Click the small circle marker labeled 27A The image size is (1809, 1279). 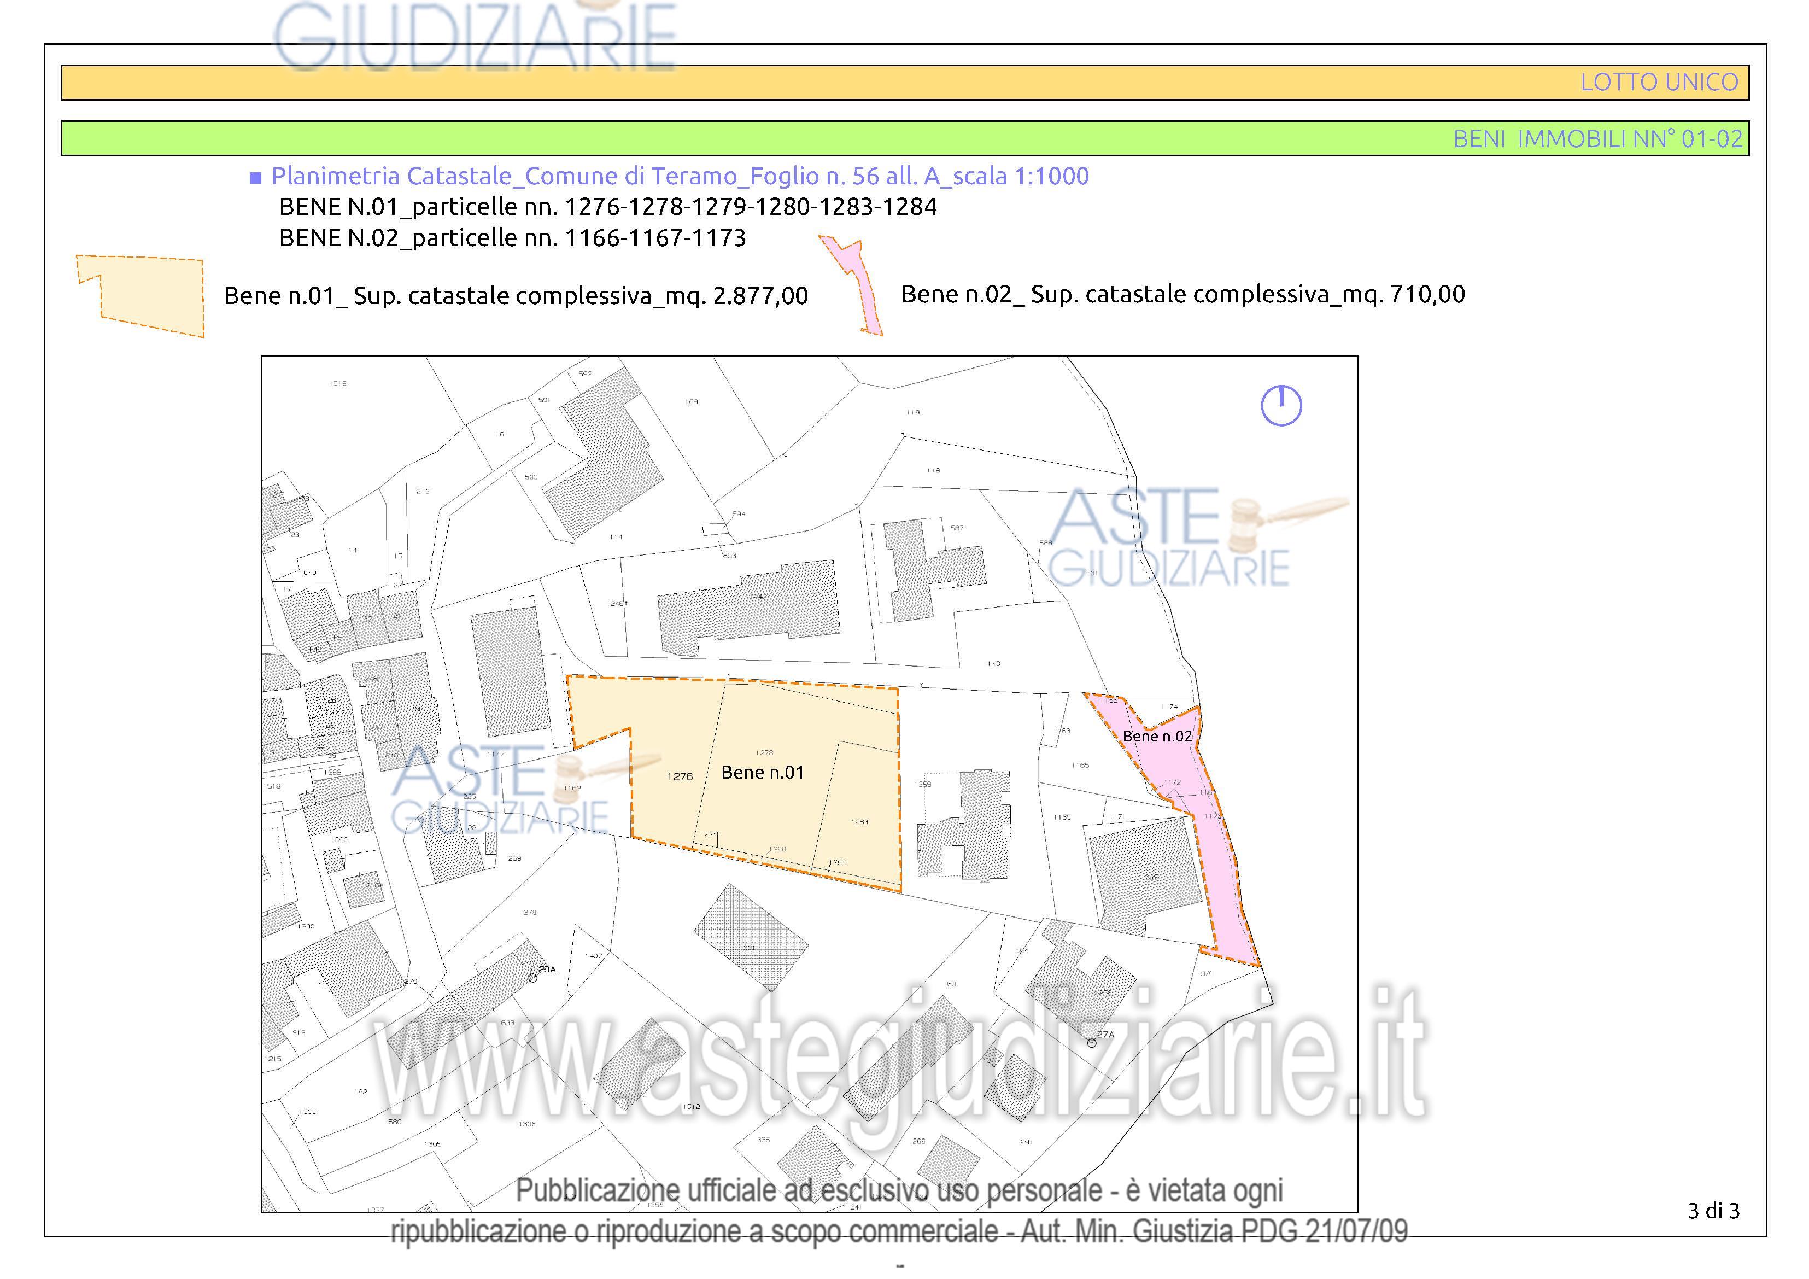(x=1091, y=1043)
